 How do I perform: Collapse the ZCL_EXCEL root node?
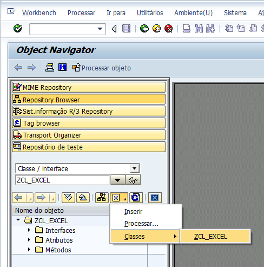coord(18,220)
